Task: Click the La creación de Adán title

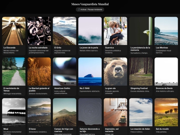Action: coord(140,129)
